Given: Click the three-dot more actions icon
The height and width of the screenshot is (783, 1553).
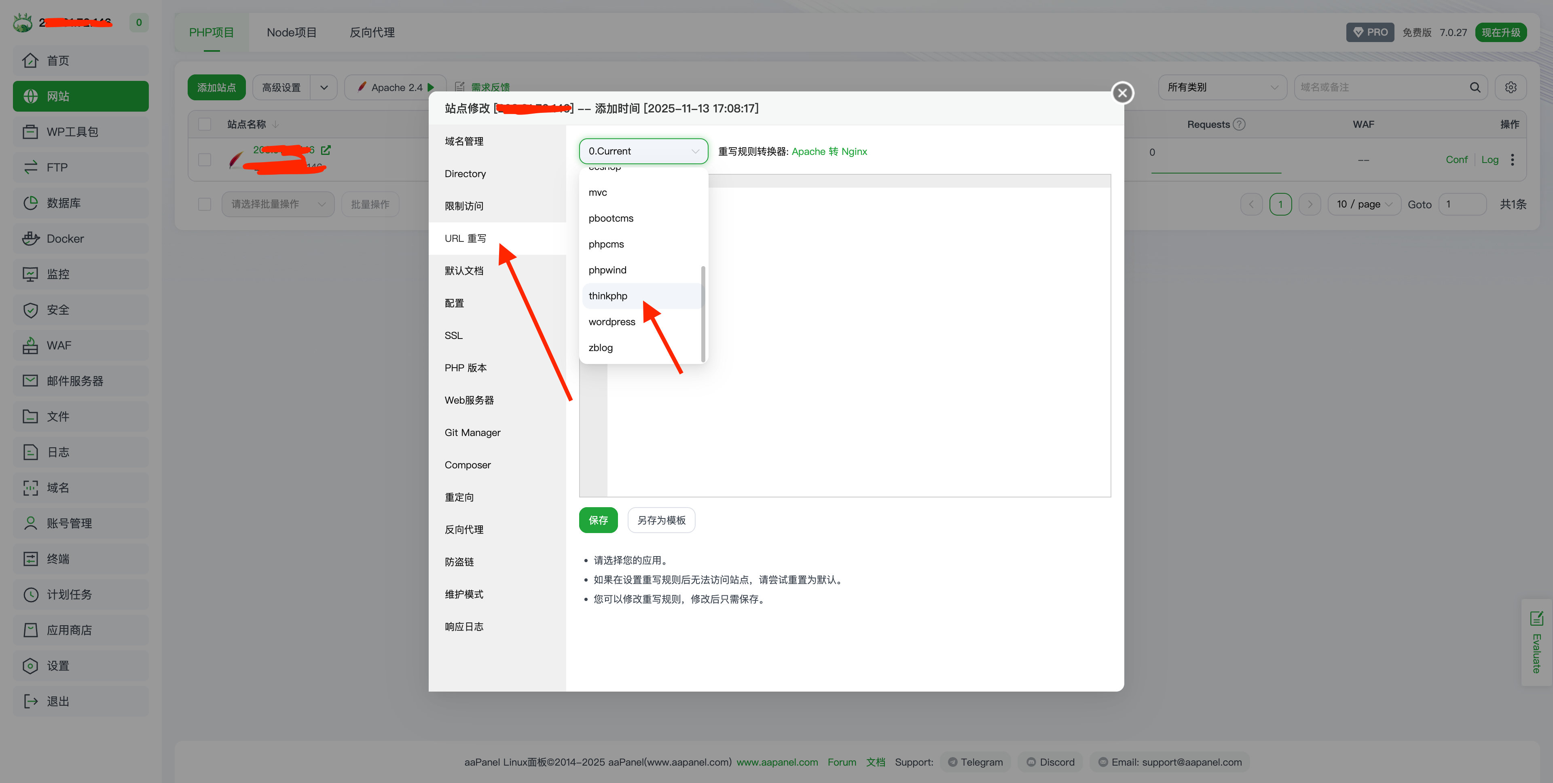Looking at the screenshot, I should click(x=1512, y=160).
